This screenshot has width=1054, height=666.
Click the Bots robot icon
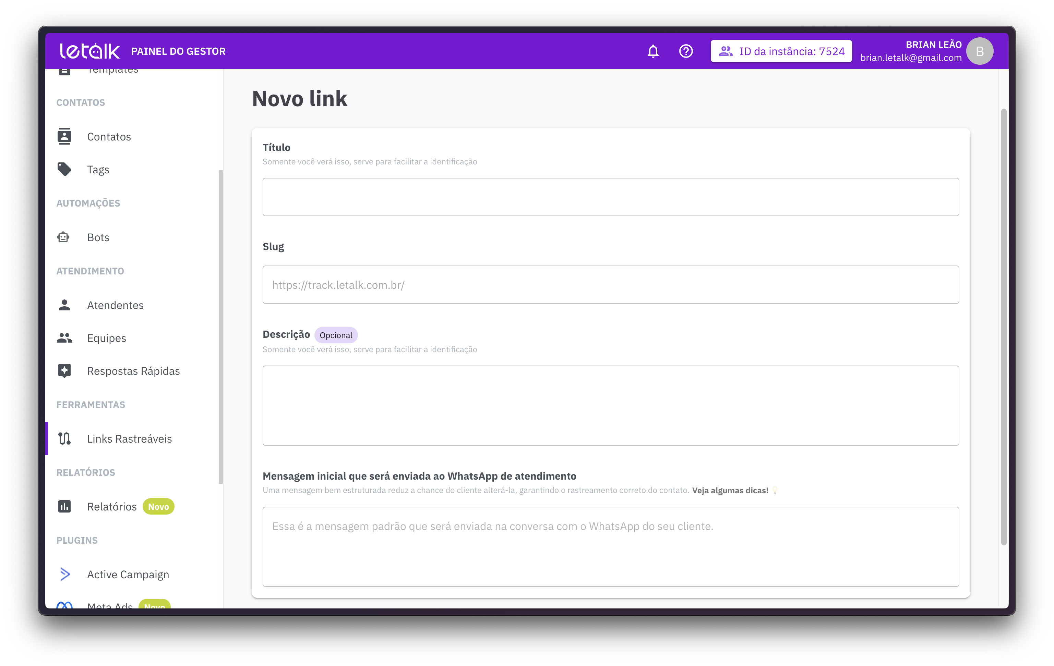63,237
